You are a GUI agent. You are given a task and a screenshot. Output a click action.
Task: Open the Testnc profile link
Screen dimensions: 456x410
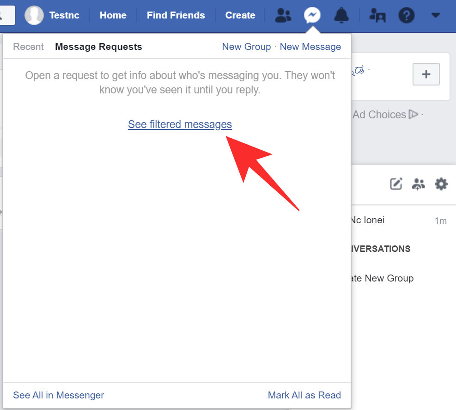64,15
